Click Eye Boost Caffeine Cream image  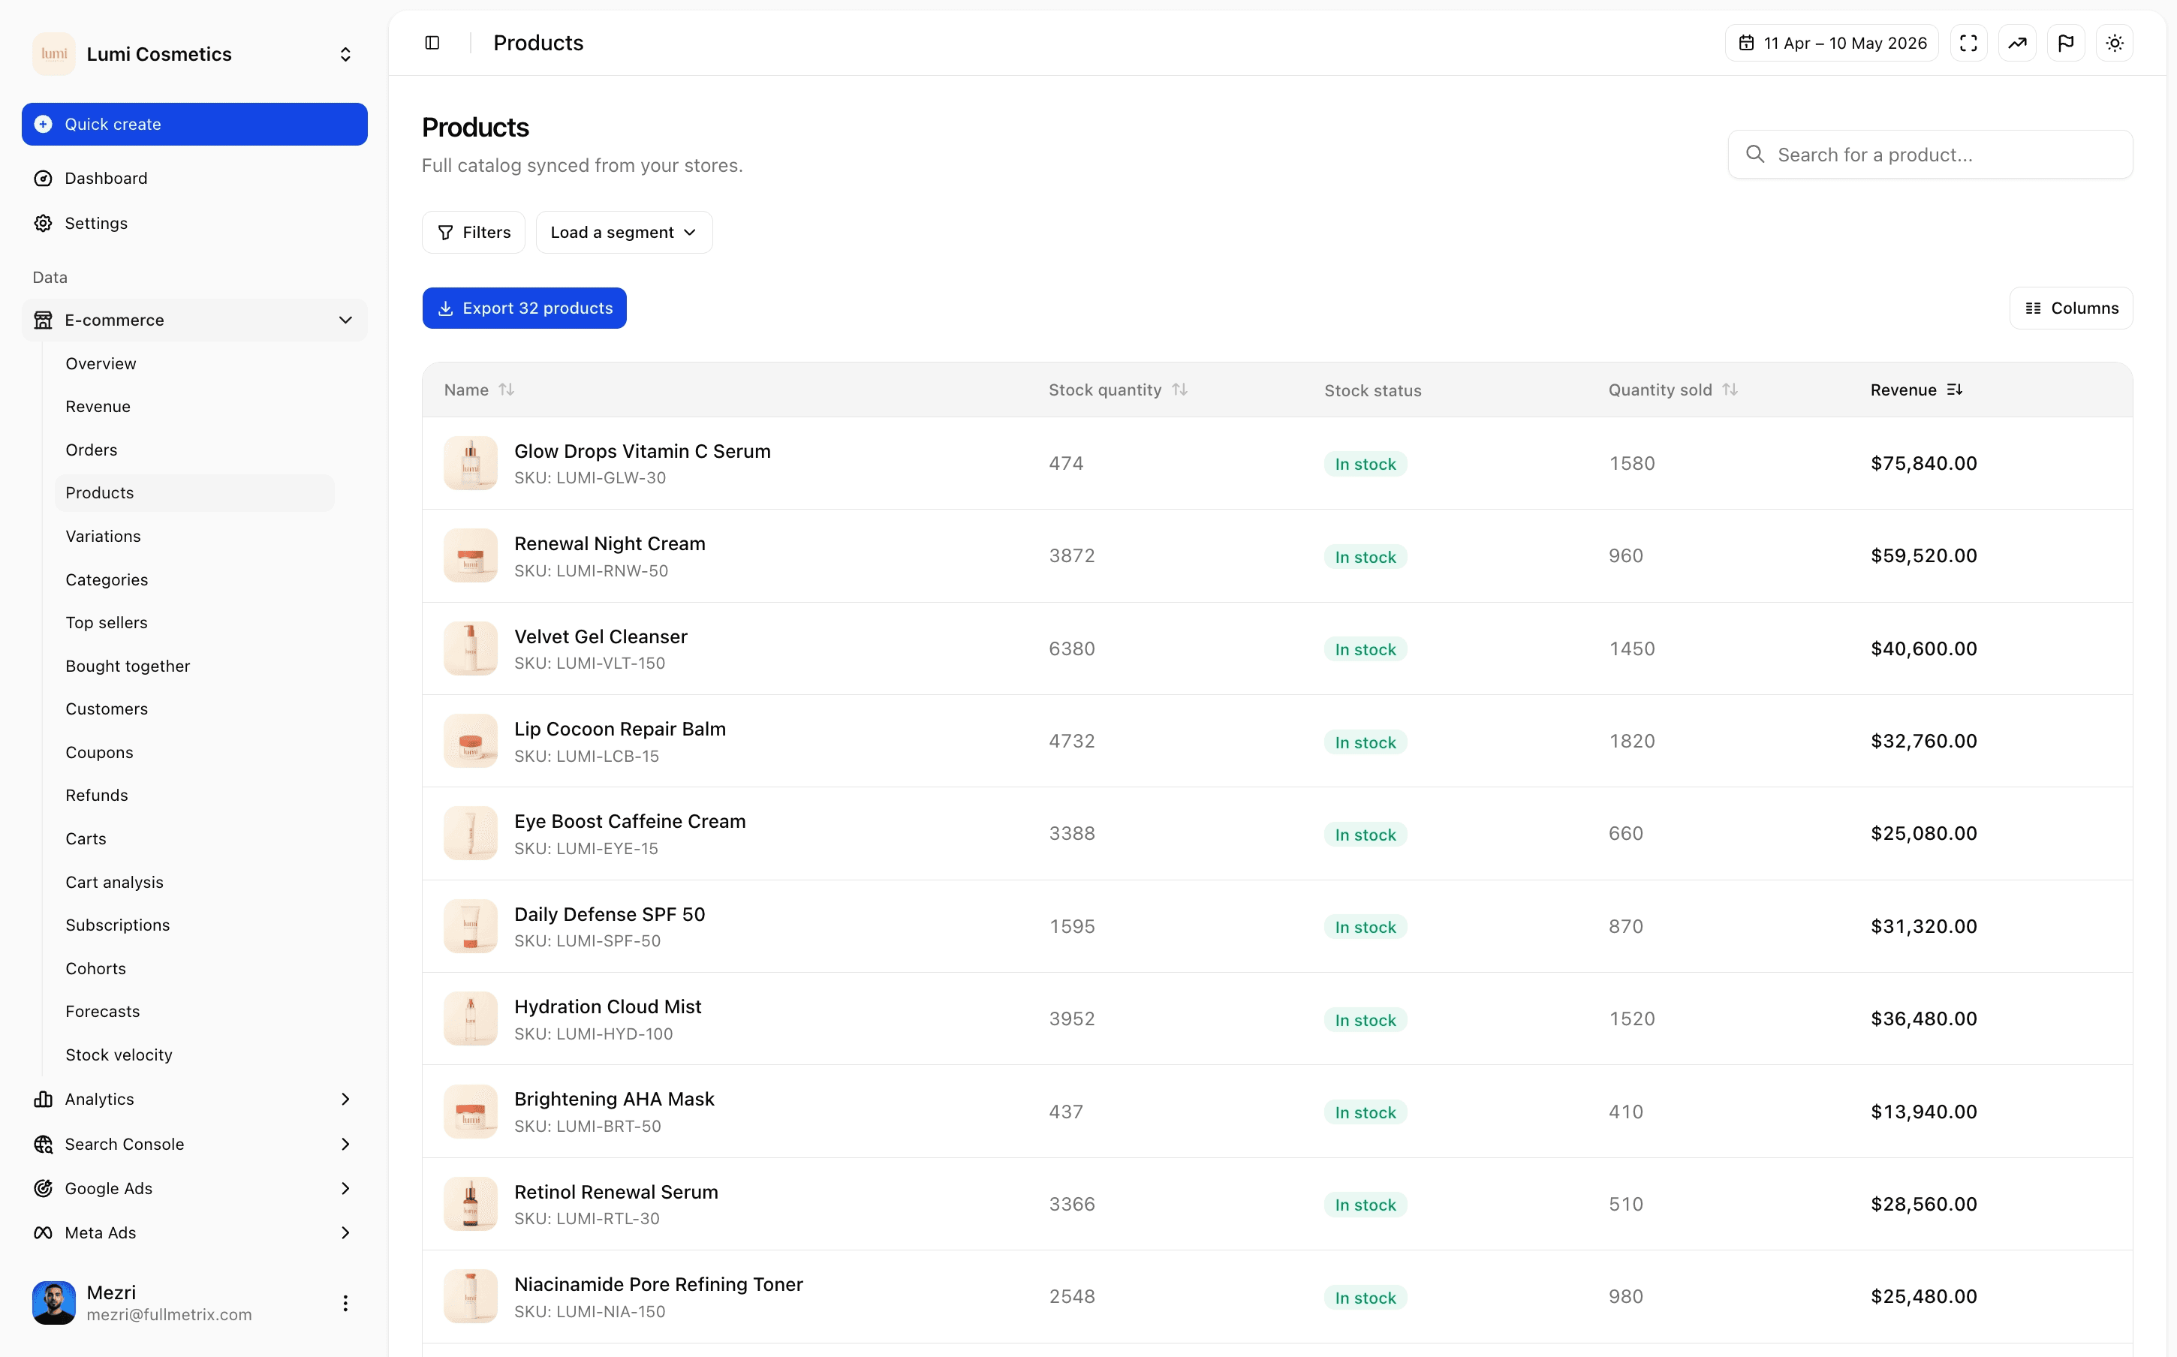tap(470, 833)
